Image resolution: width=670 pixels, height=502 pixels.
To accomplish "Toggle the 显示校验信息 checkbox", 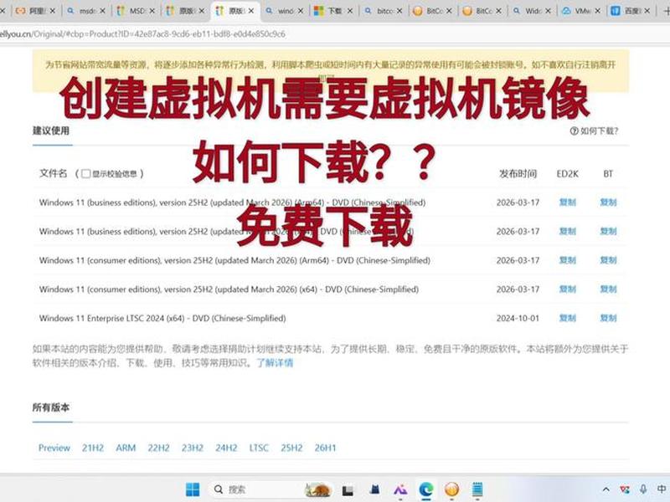I will click(x=86, y=173).
